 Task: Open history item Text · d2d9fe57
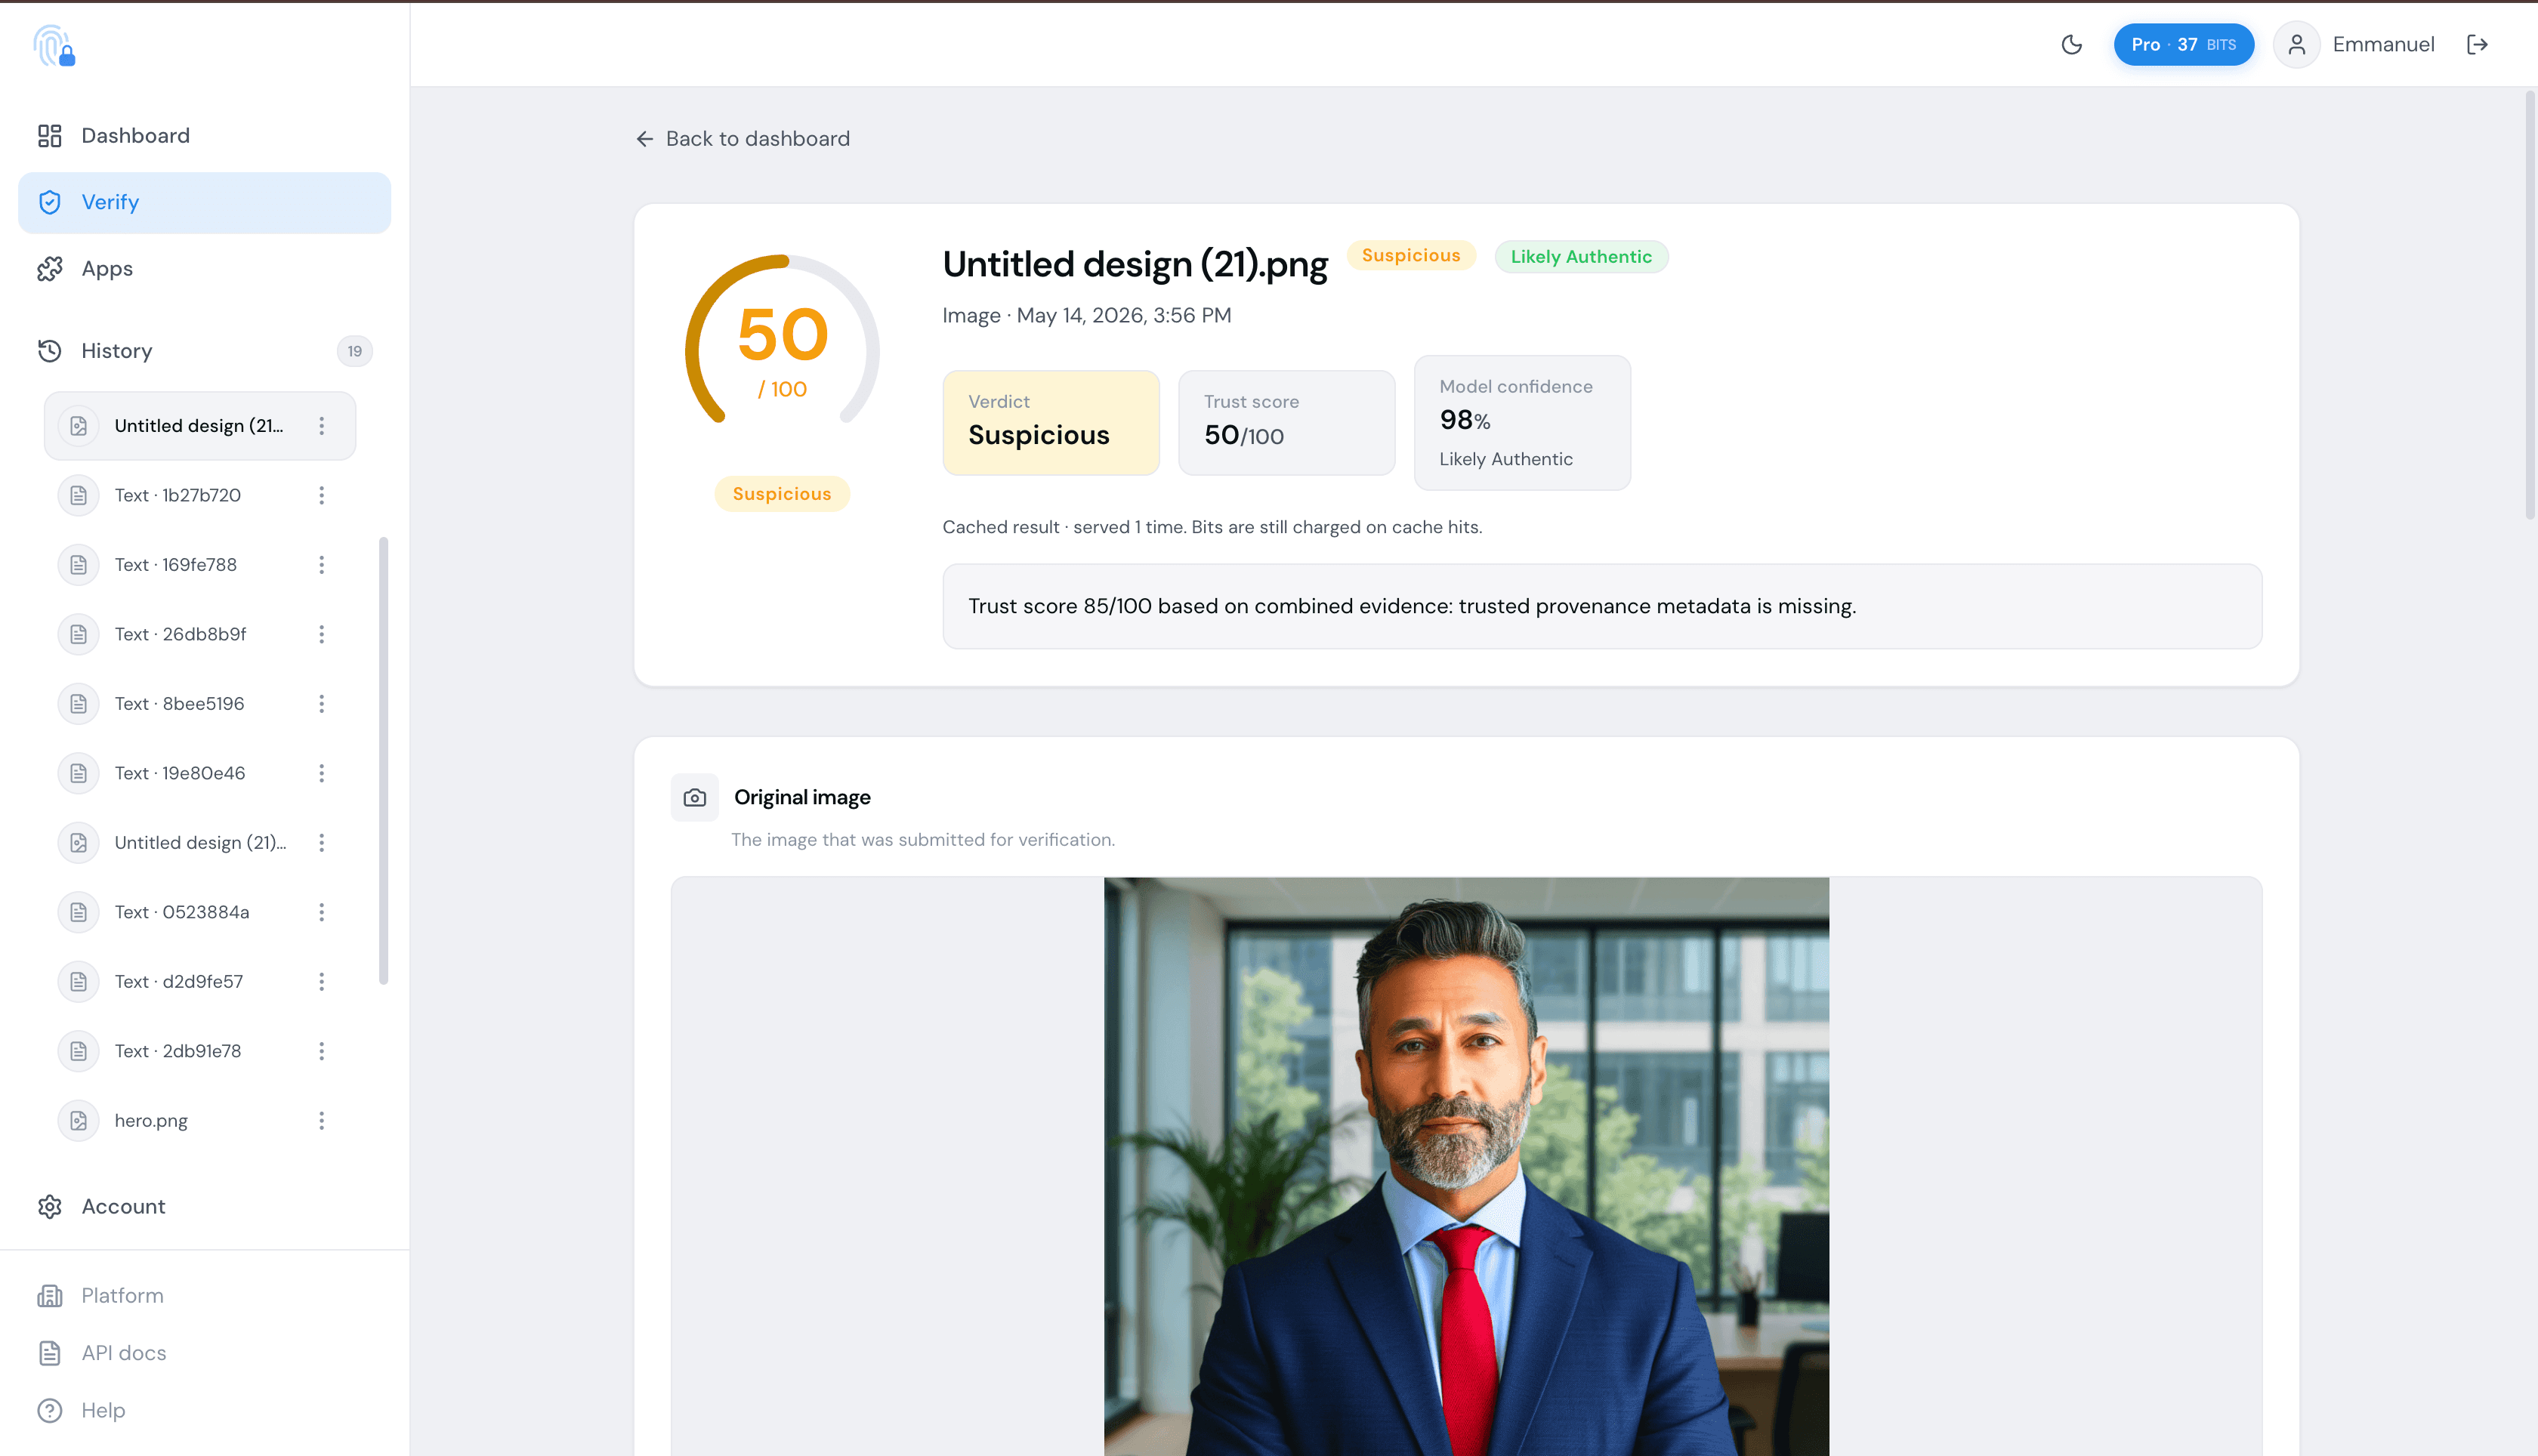click(200, 982)
